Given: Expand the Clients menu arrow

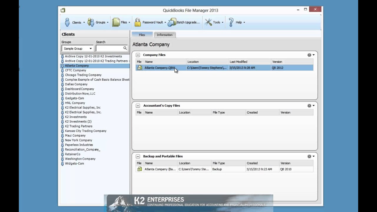Looking at the screenshot, I should click(x=84, y=22).
